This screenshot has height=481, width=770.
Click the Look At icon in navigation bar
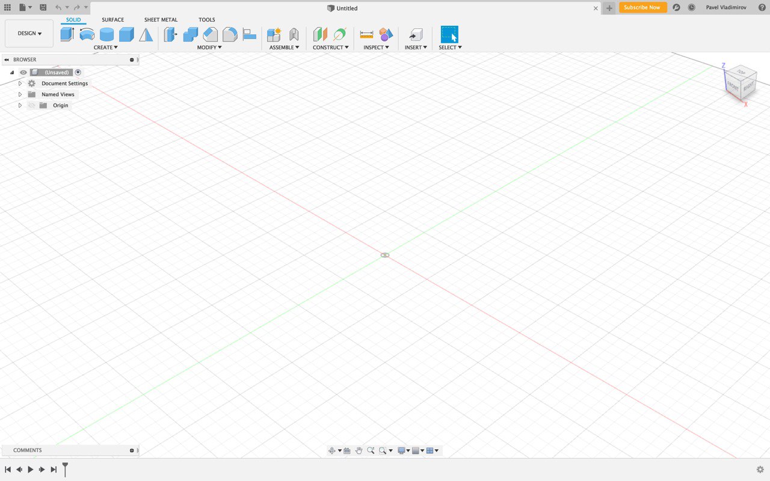pos(347,450)
